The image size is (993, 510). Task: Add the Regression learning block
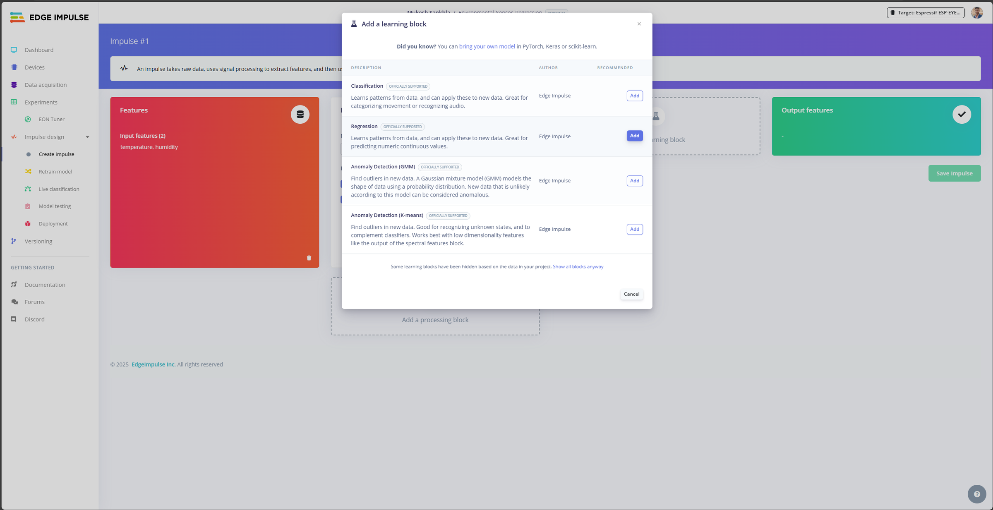(634, 136)
